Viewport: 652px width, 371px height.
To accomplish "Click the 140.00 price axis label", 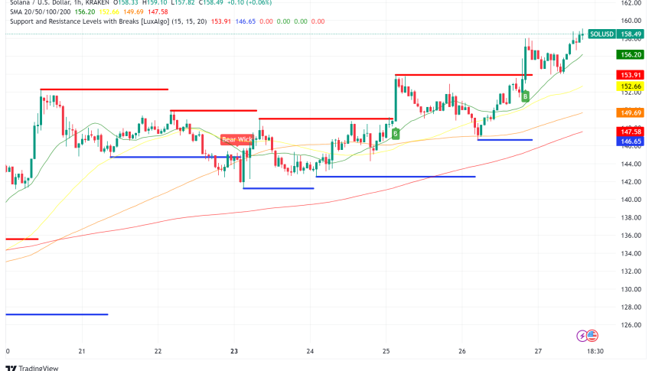I will click(631, 200).
